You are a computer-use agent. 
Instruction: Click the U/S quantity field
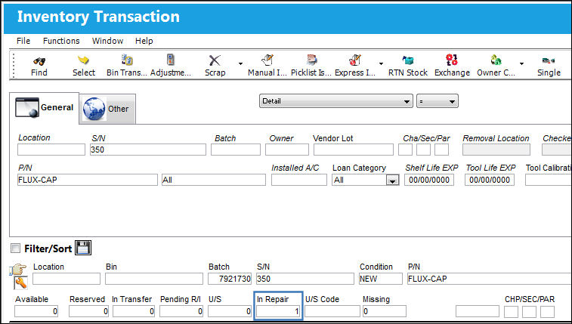[x=230, y=311]
